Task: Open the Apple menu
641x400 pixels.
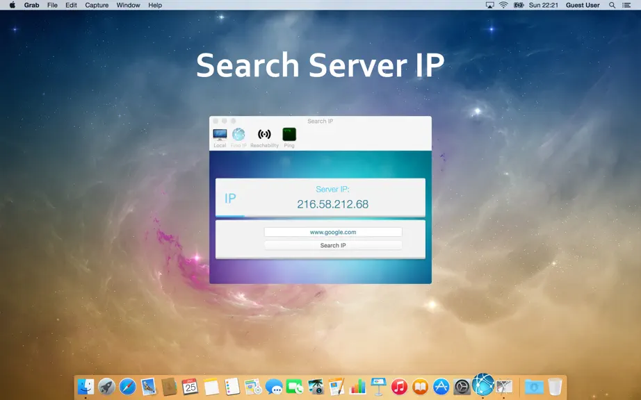Action: [13, 6]
